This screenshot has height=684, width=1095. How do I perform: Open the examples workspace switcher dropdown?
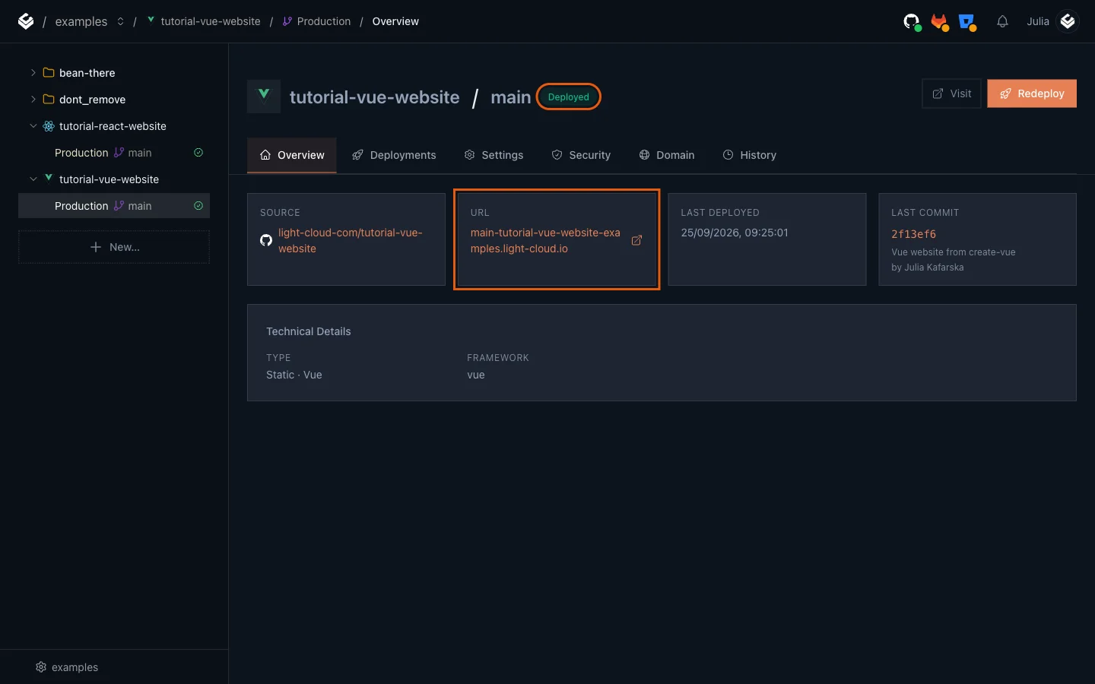pos(120,21)
